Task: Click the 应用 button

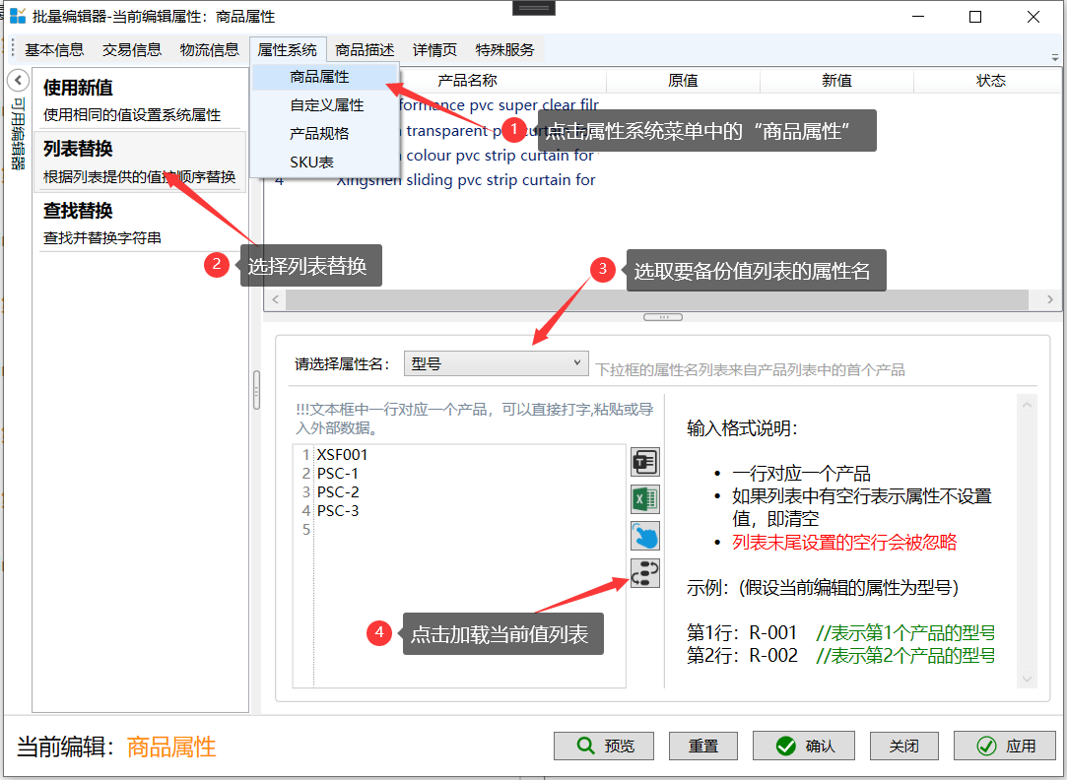Action: click(x=1004, y=747)
